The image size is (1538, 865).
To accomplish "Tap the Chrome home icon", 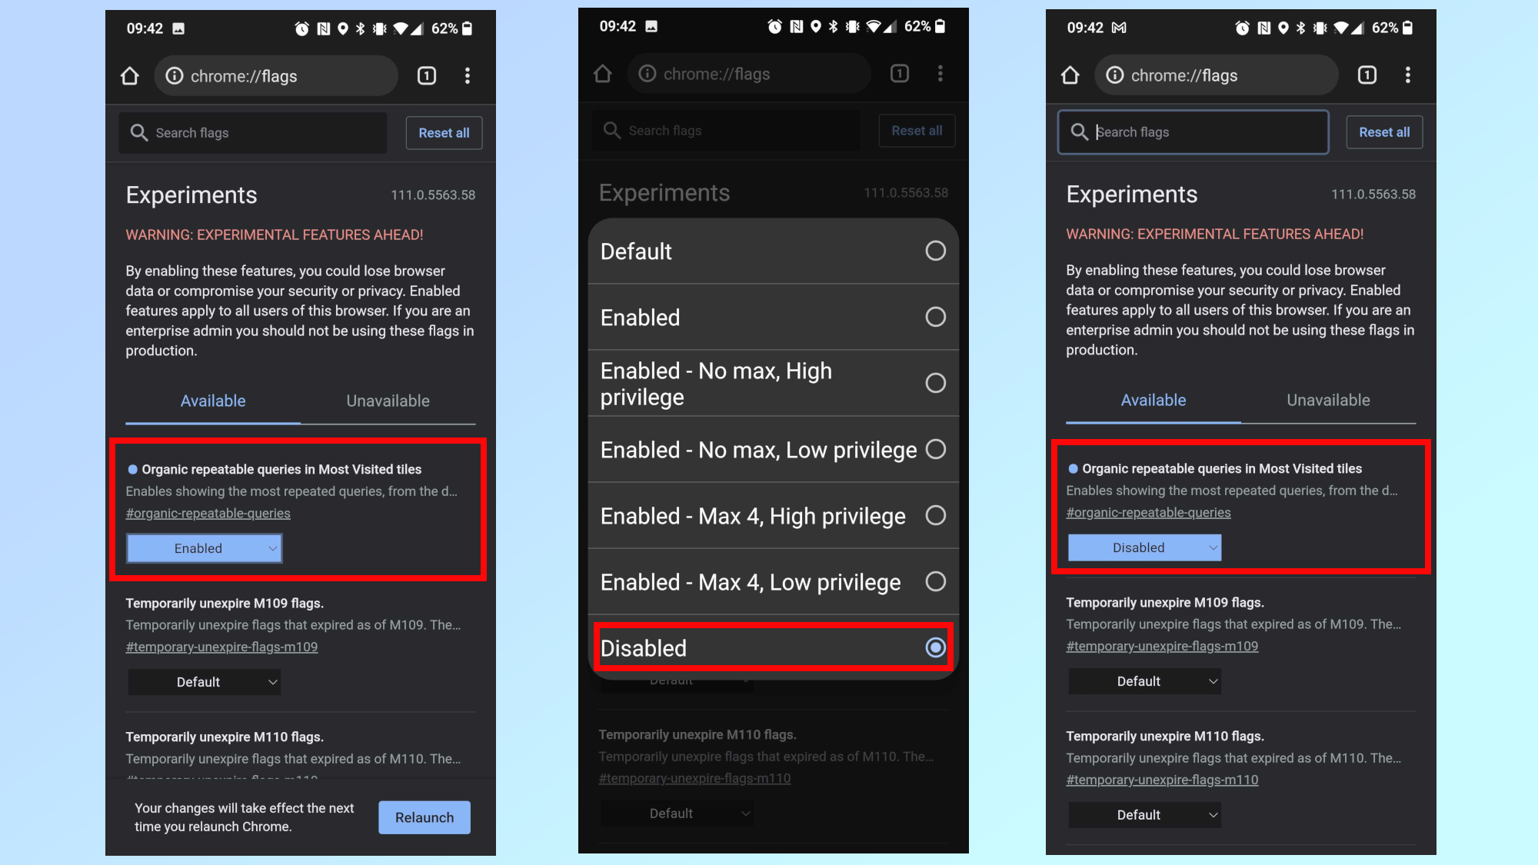I will click(129, 75).
